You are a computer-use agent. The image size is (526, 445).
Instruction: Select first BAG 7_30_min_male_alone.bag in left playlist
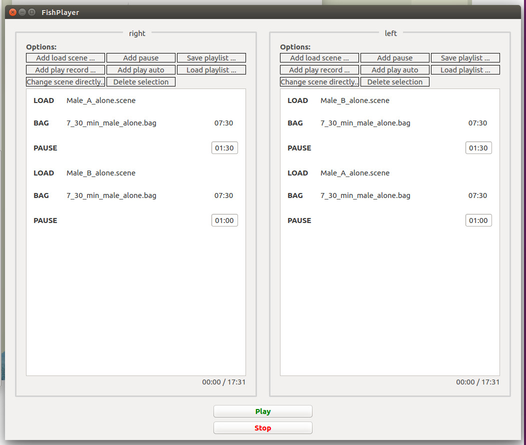pyautogui.click(x=390, y=123)
